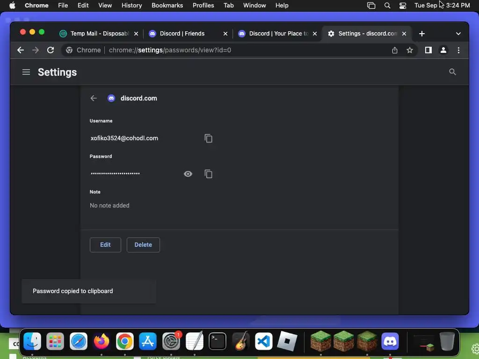The height and width of the screenshot is (359, 479).
Task: Bookmark this page with the star icon
Action: [410, 50]
